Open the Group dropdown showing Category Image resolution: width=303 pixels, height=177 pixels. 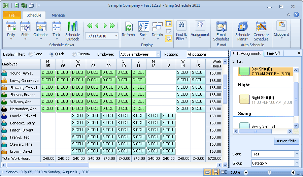tap(297, 163)
